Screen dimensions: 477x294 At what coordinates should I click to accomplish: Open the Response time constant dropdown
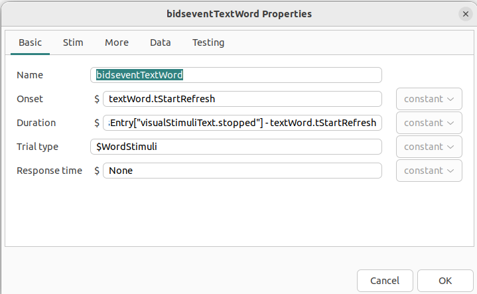coord(429,171)
